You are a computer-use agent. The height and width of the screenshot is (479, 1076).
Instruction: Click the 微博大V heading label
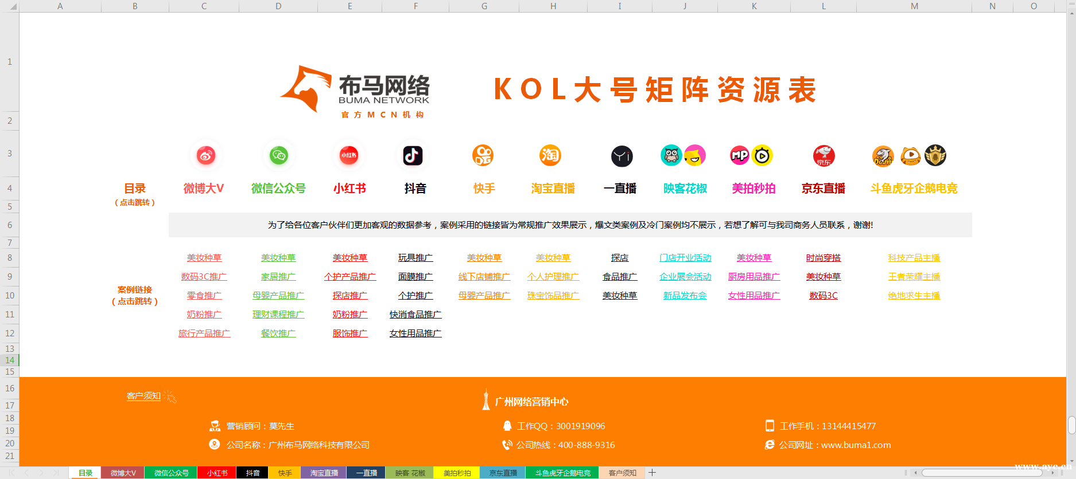point(204,189)
